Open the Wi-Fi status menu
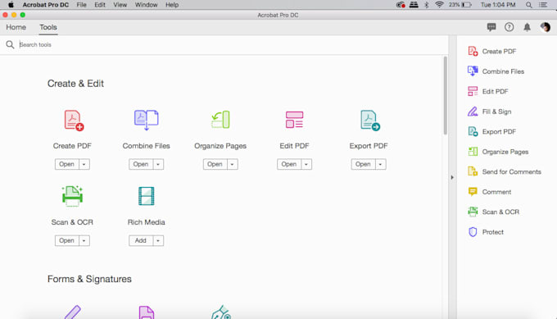The height and width of the screenshot is (319, 557). tap(439, 5)
